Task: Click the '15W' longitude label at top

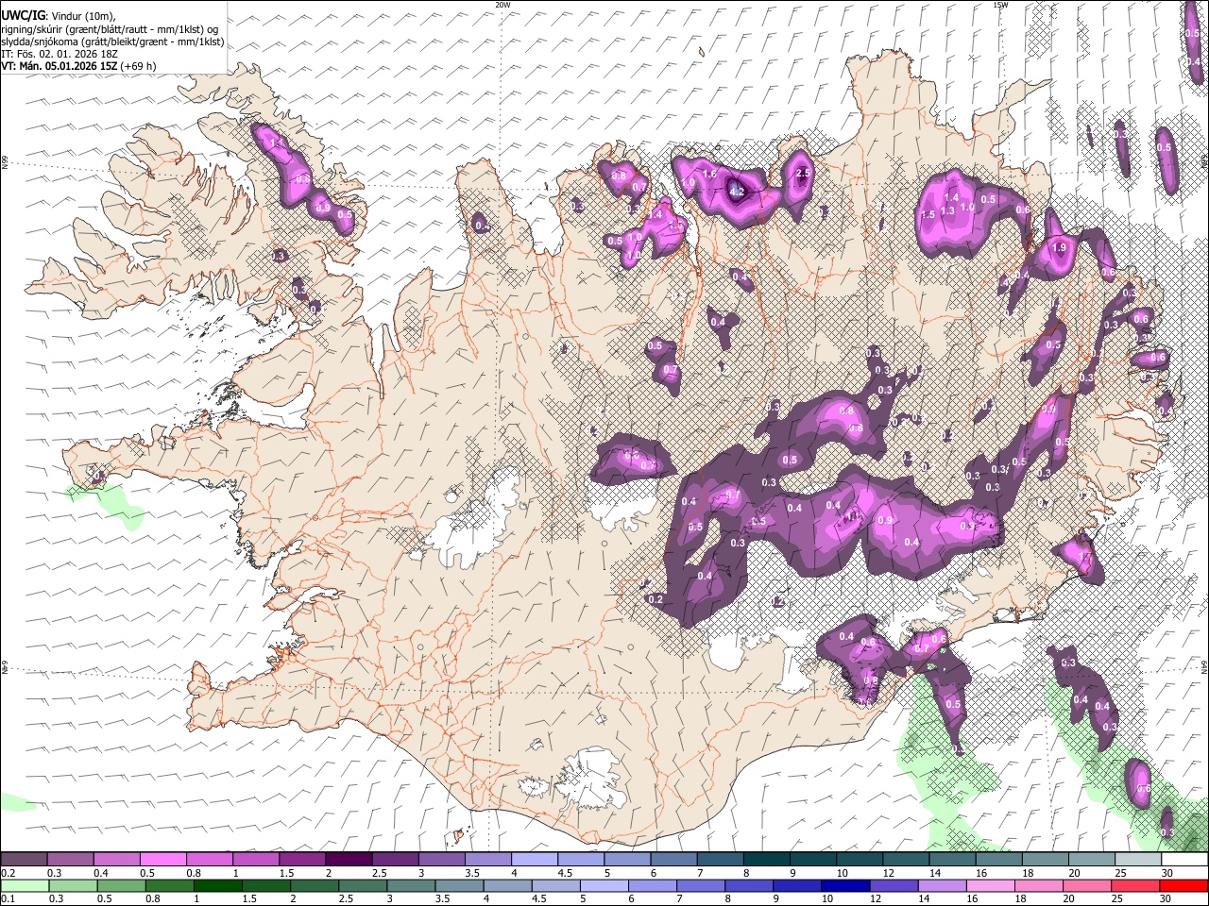Action: coord(1000,5)
